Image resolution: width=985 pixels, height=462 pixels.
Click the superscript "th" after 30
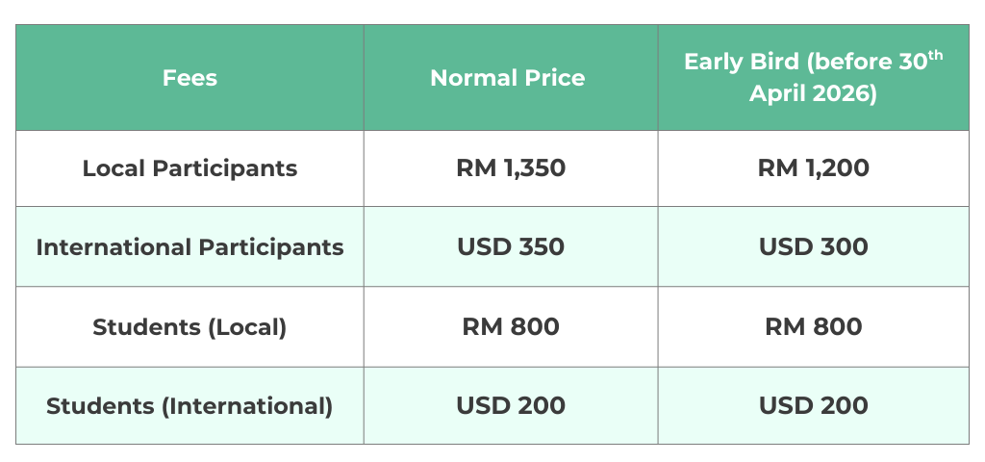pos(934,55)
